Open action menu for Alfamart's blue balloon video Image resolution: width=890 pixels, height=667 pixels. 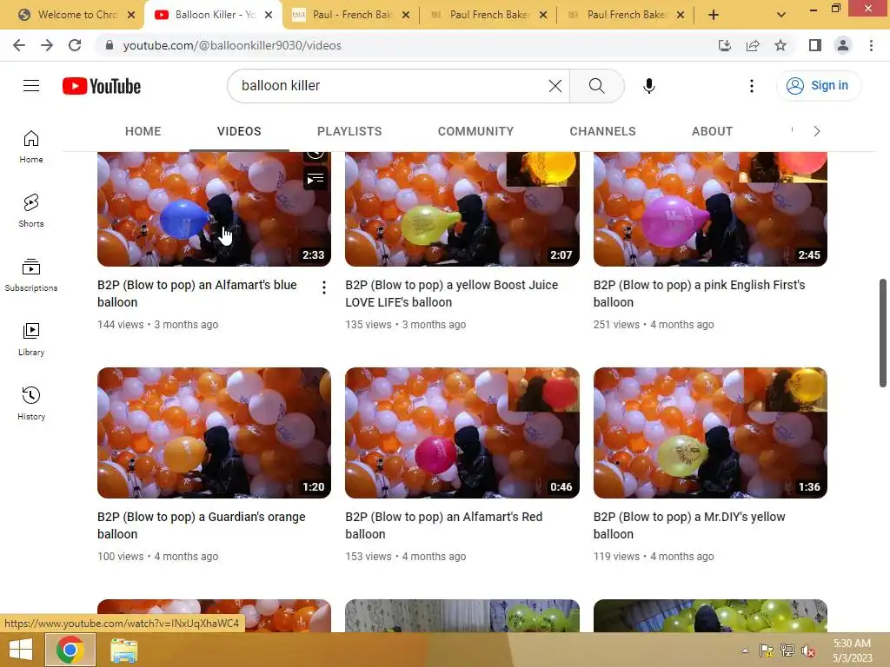click(324, 287)
